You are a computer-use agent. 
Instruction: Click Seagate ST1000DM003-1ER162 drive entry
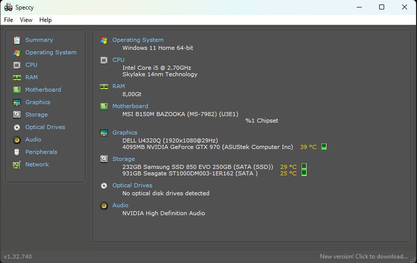(190, 173)
